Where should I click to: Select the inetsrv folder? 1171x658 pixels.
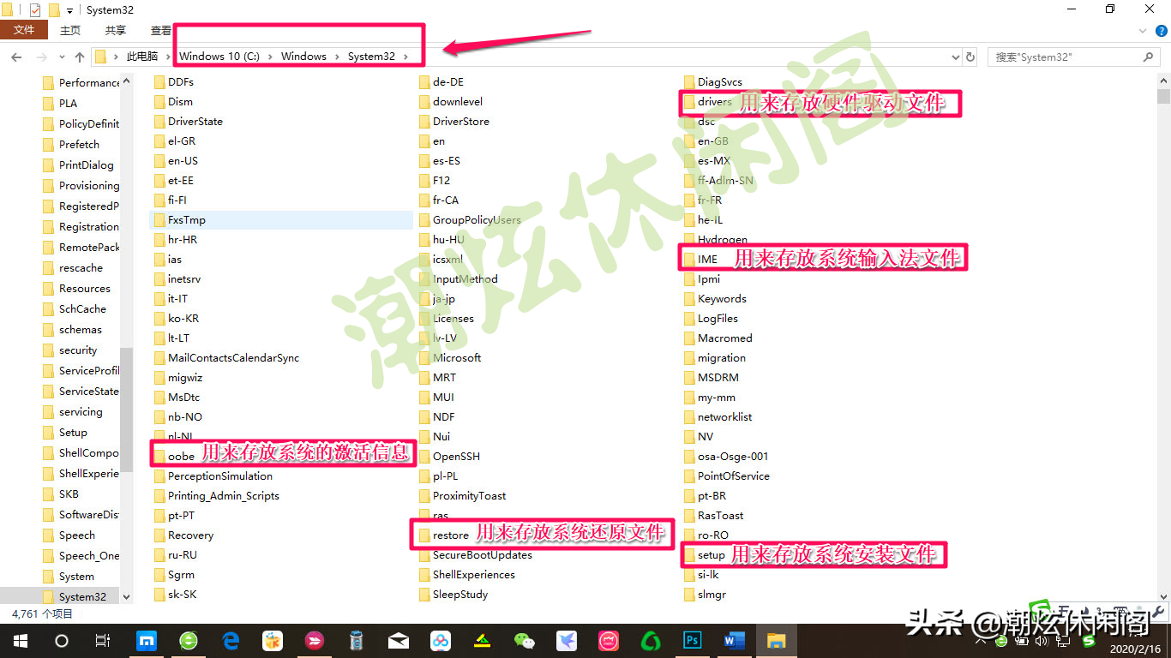click(x=184, y=279)
